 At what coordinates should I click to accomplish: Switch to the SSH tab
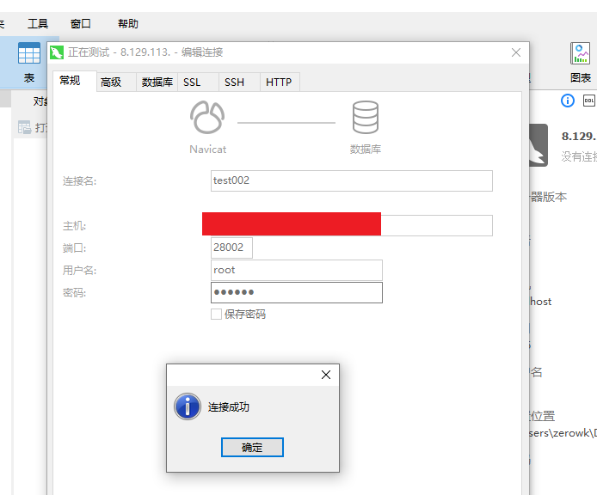pyautogui.click(x=239, y=82)
